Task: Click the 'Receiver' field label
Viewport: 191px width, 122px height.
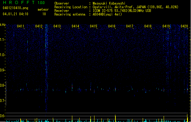Action: pos(62,11)
